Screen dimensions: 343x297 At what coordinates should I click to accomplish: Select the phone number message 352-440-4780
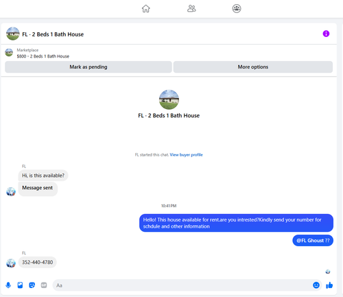pos(37,262)
